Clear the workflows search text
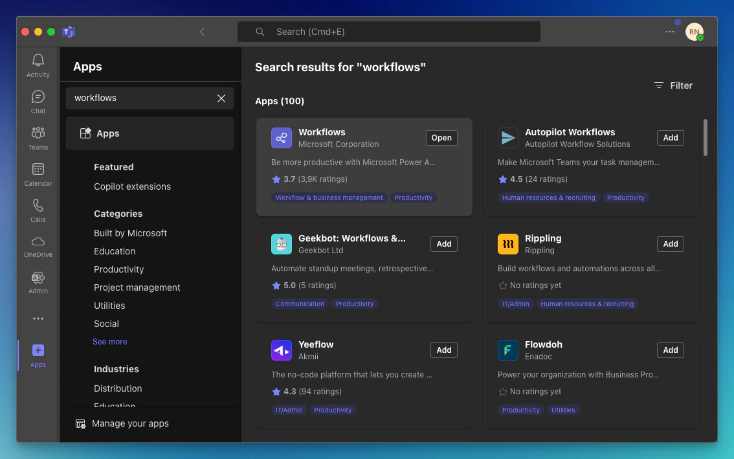Screen dimensions: 734x459 pyautogui.click(x=221, y=98)
